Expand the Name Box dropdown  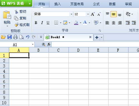click(x=33, y=44)
